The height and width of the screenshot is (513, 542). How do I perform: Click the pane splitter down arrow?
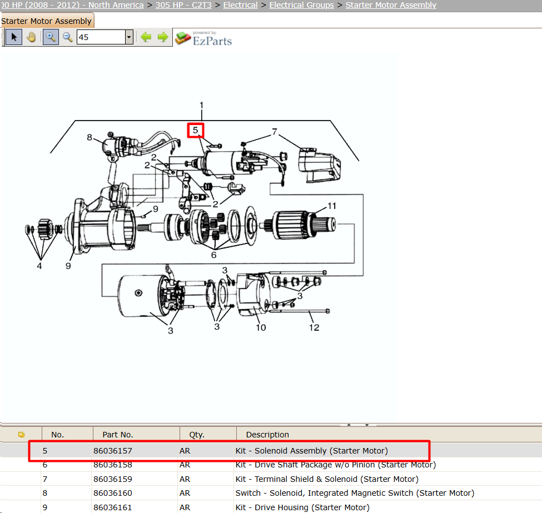click(367, 425)
